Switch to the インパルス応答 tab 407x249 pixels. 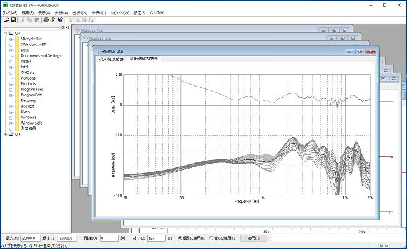(x=111, y=59)
